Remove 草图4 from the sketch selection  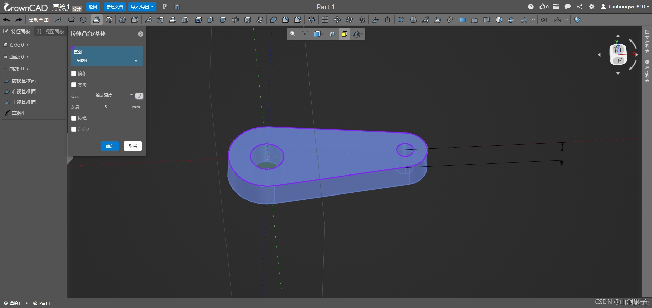click(x=136, y=61)
